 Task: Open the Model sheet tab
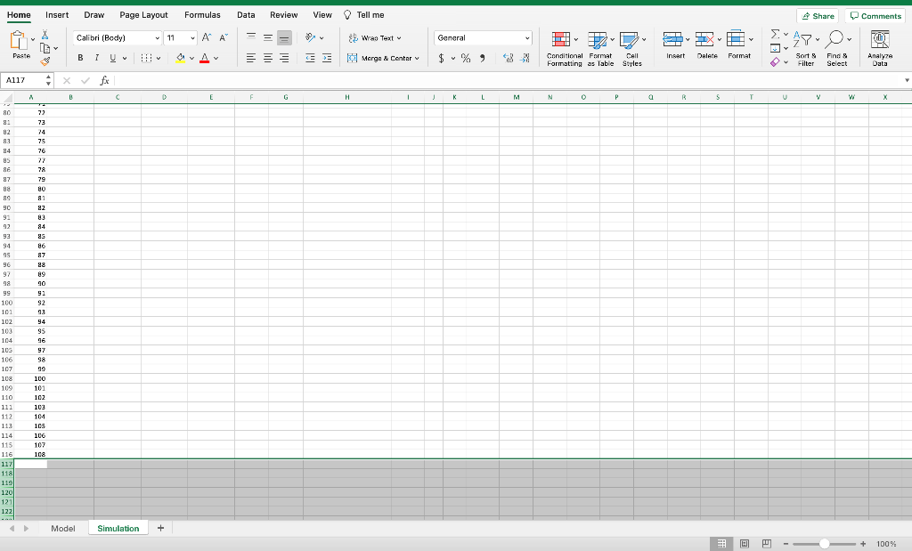(62, 528)
